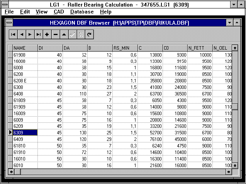The width and height of the screenshot is (246, 184).
Task: Open the Database menu
Action: (x=82, y=12)
